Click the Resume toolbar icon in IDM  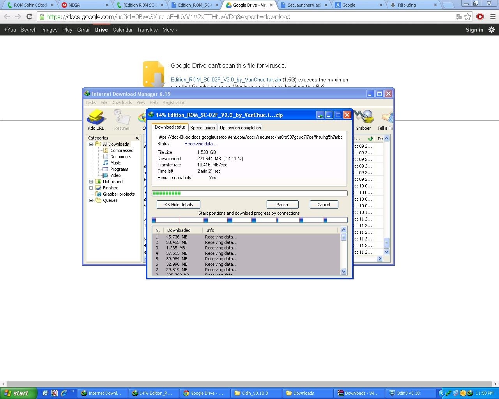122,120
